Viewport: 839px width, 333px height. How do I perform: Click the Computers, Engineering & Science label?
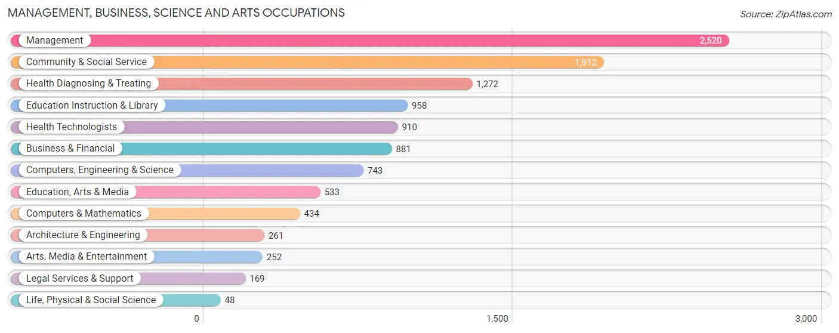pyautogui.click(x=100, y=169)
